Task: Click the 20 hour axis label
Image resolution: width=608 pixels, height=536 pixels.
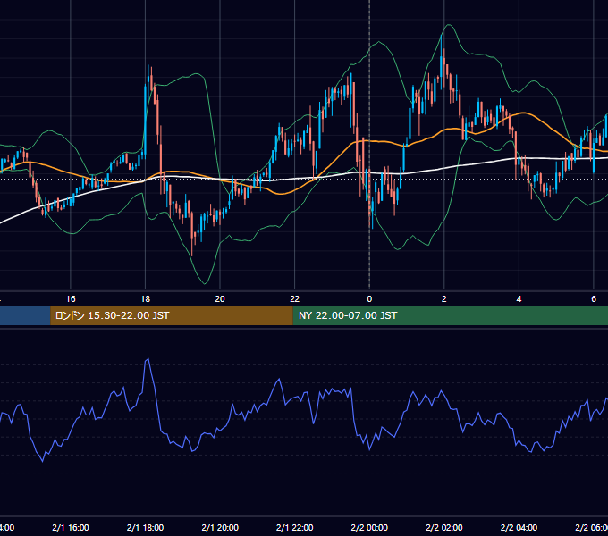Action: click(x=220, y=299)
